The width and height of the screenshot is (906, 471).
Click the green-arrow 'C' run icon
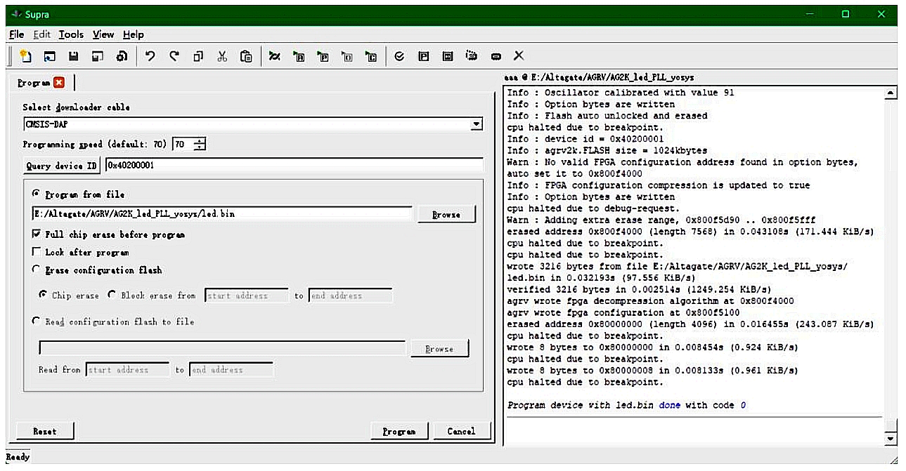(371, 55)
